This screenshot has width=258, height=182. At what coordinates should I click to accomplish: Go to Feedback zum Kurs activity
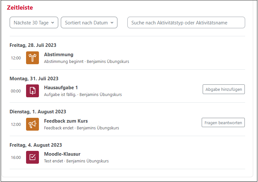(66, 121)
